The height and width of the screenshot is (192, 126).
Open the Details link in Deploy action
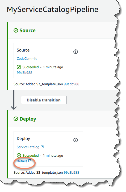point(22,161)
